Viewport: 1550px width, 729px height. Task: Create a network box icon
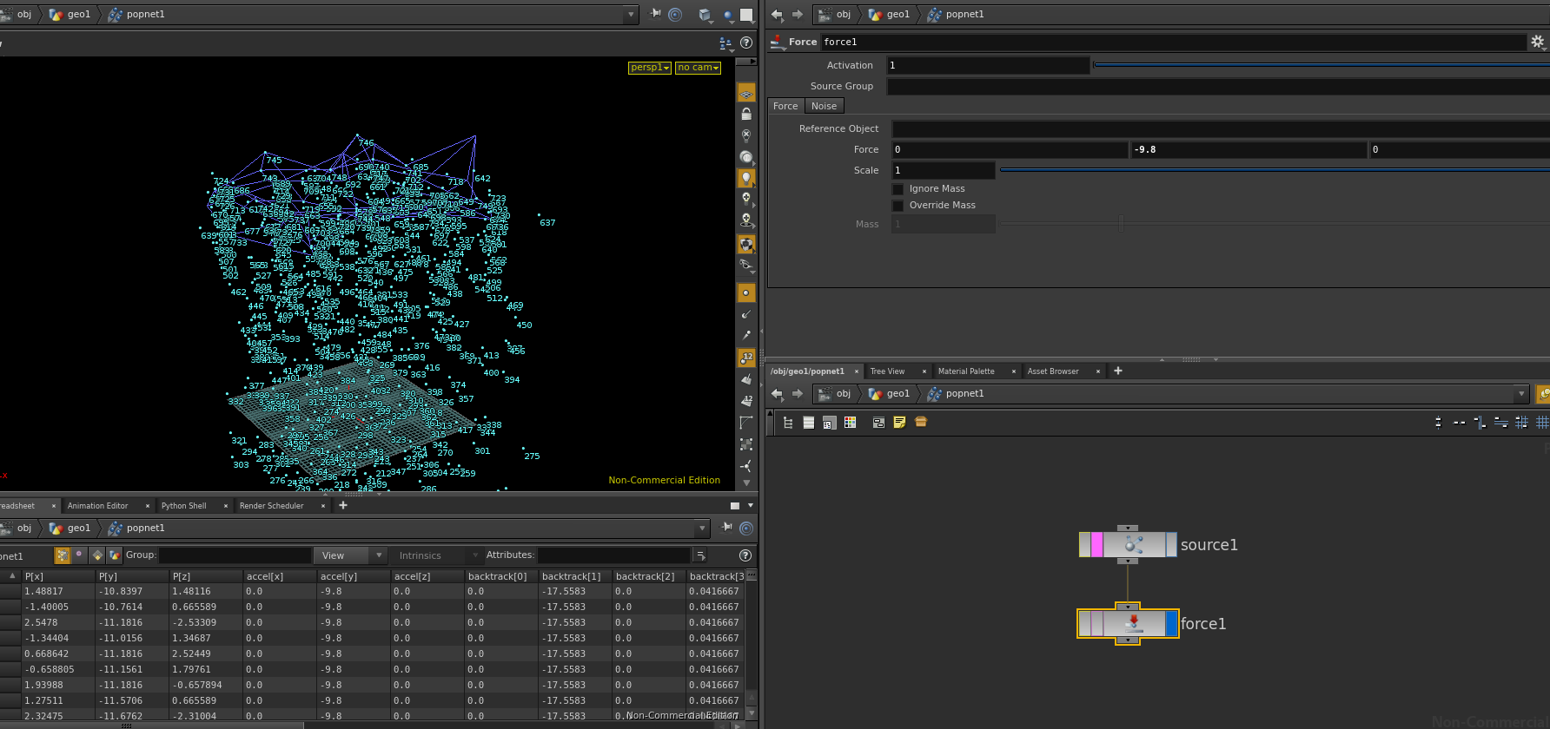pyautogui.click(x=878, y=423)
